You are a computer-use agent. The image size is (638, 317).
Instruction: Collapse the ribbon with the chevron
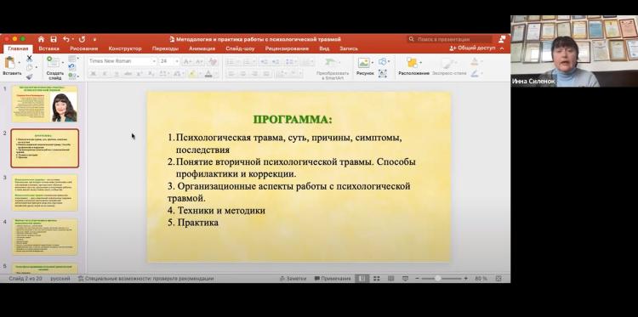pos(502,48)
